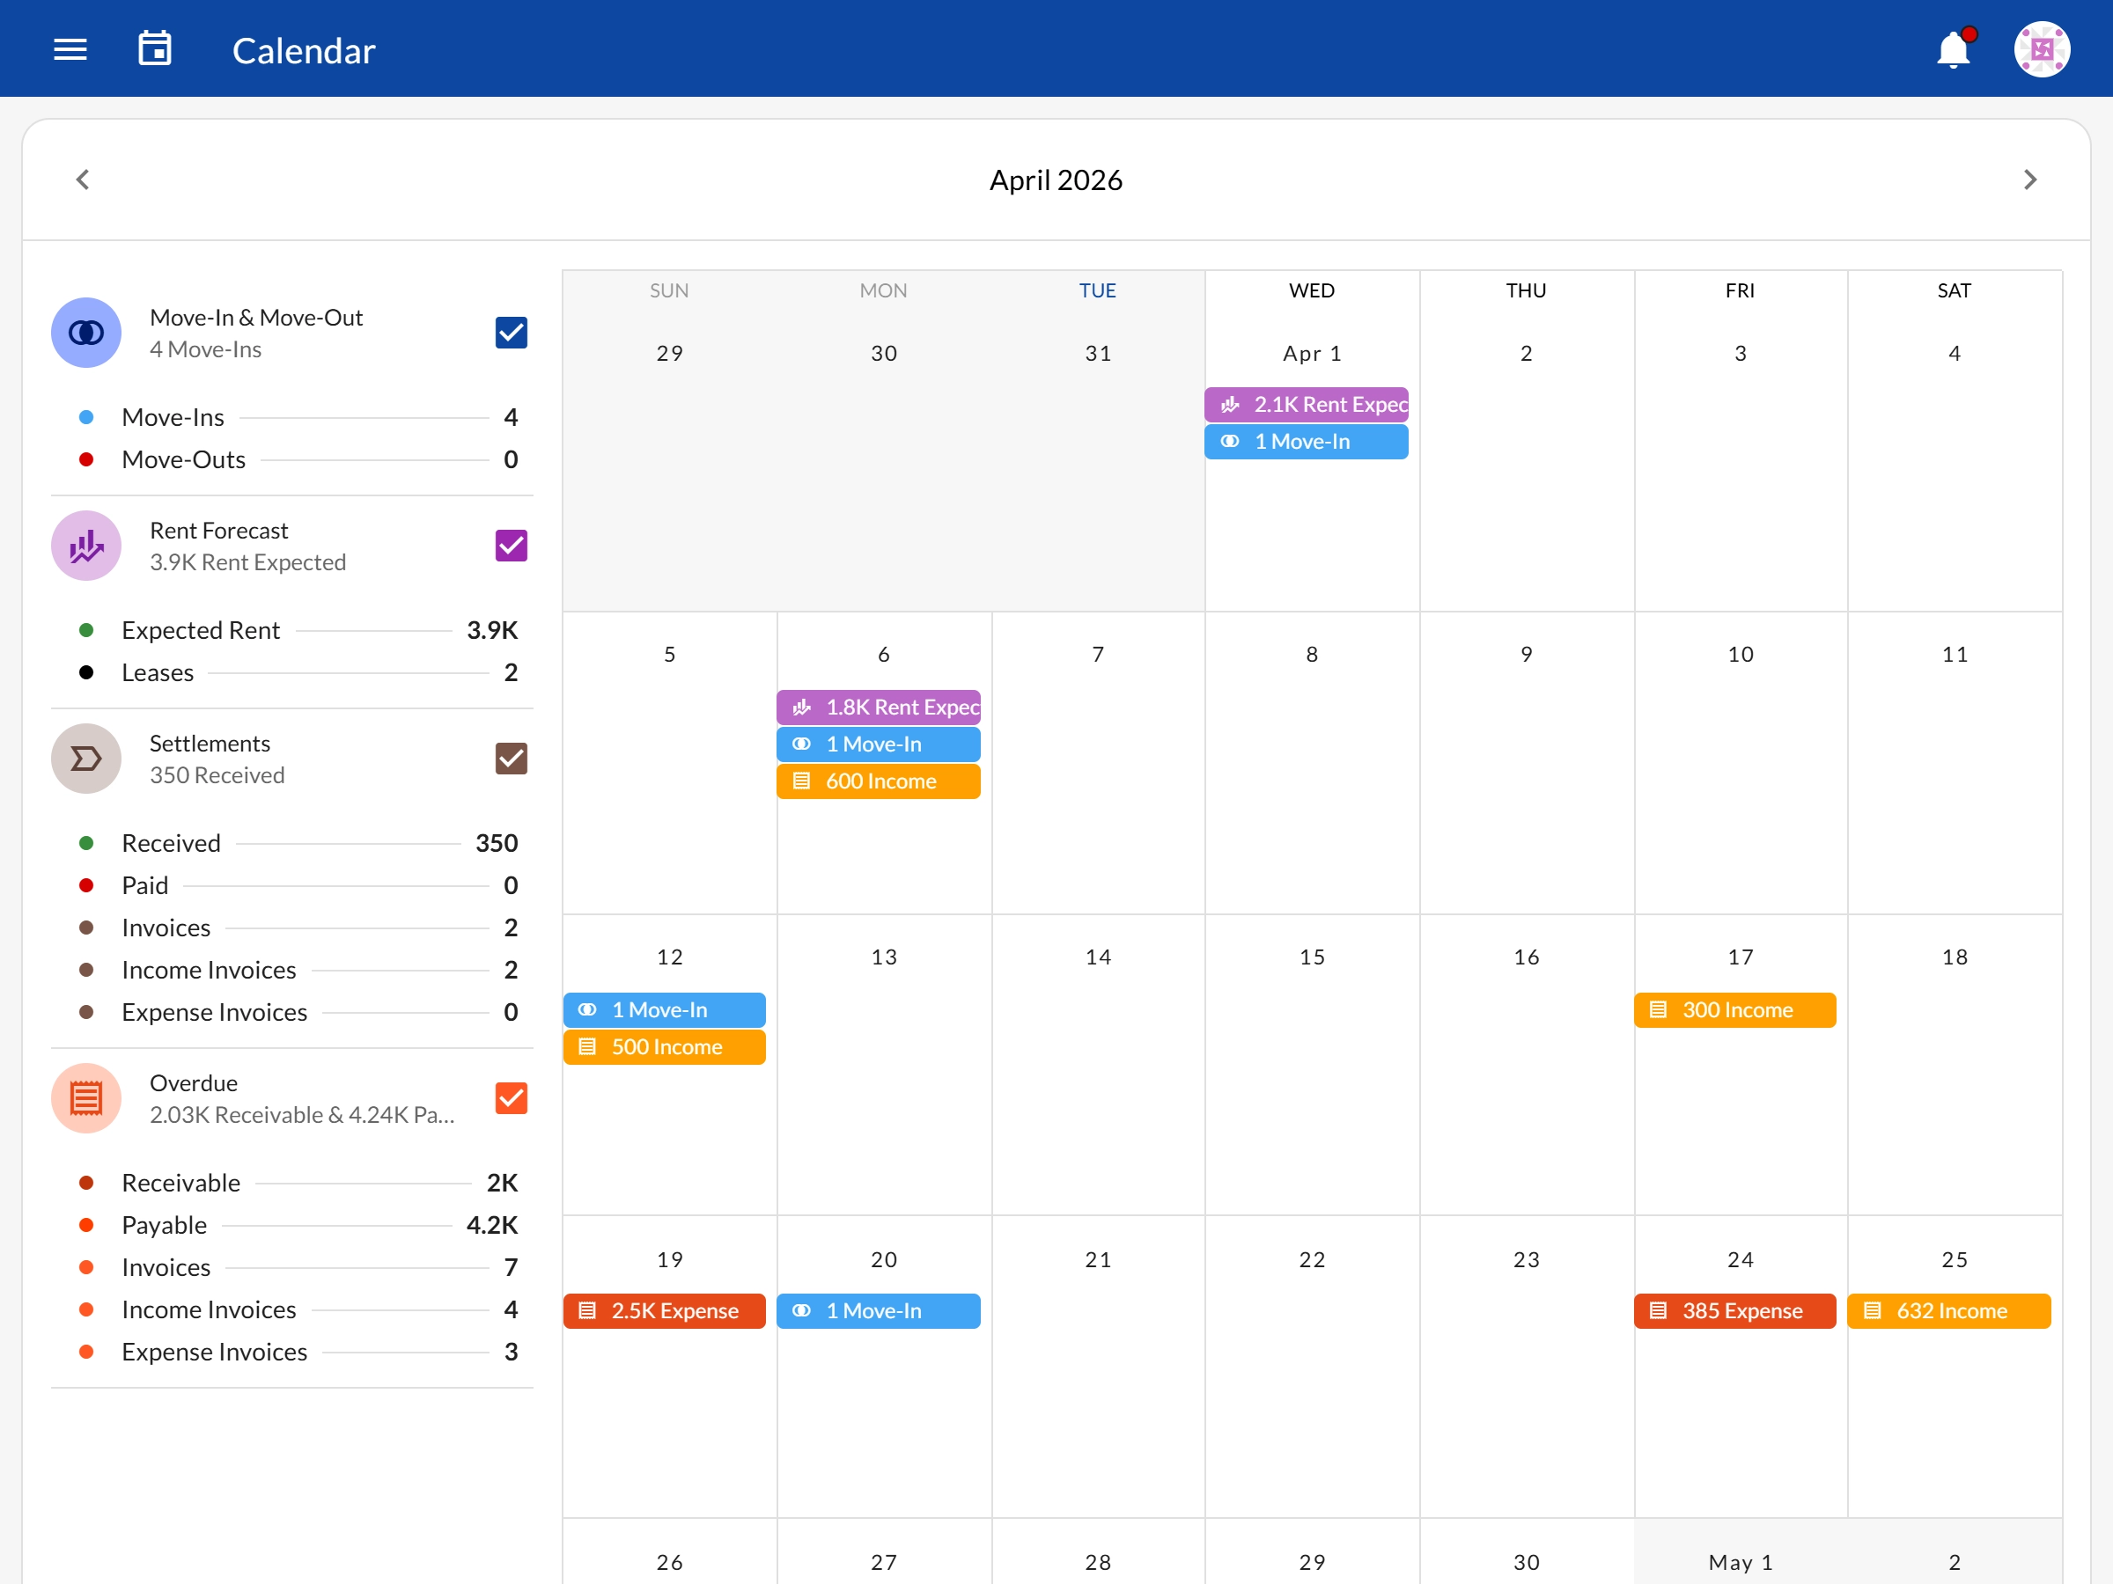Open the user profile avatar

[2042, 49]
